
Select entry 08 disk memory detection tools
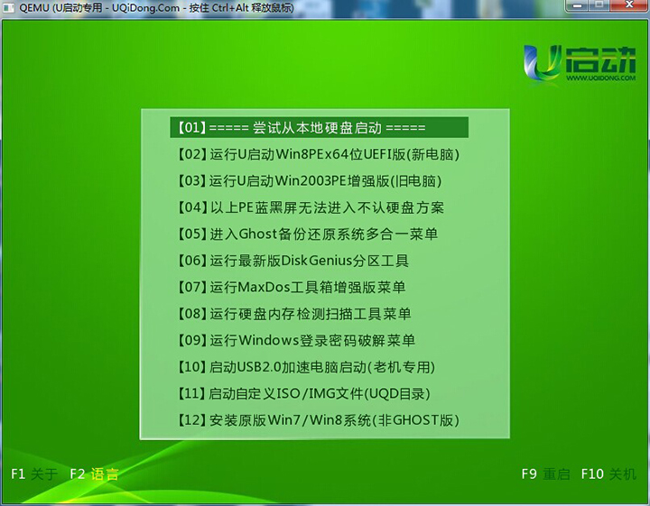[294, 314]
